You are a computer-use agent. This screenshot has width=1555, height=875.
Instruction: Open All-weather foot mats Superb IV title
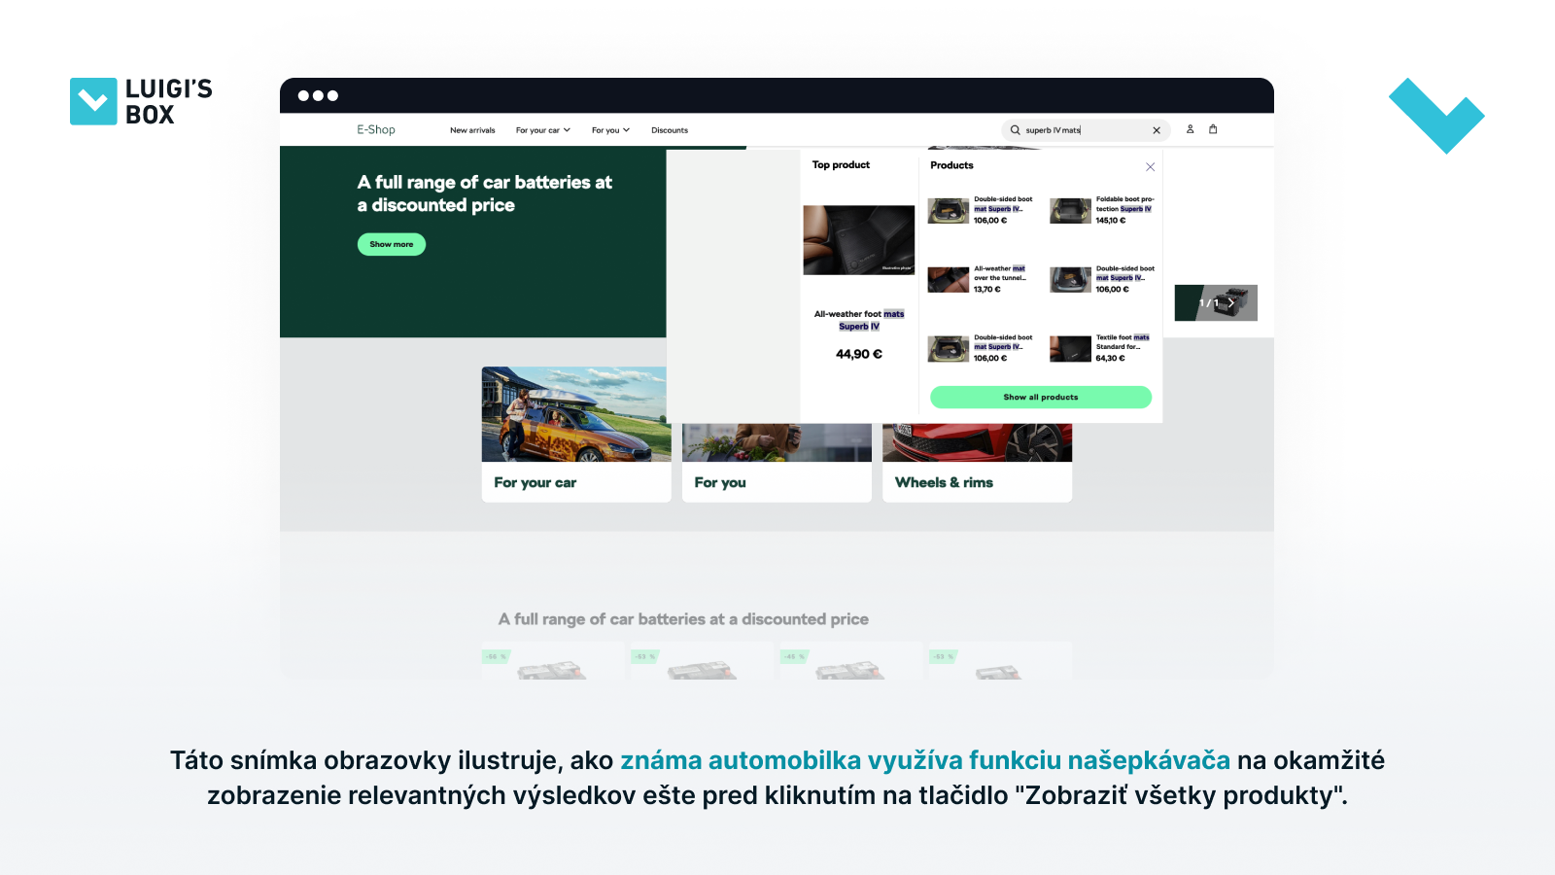[x=859, y=320]
